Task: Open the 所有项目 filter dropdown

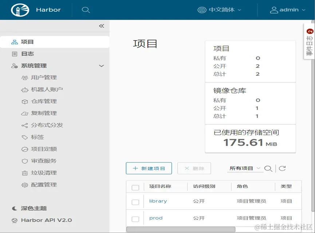Action: pyautogui.click(x=245, y=168)
